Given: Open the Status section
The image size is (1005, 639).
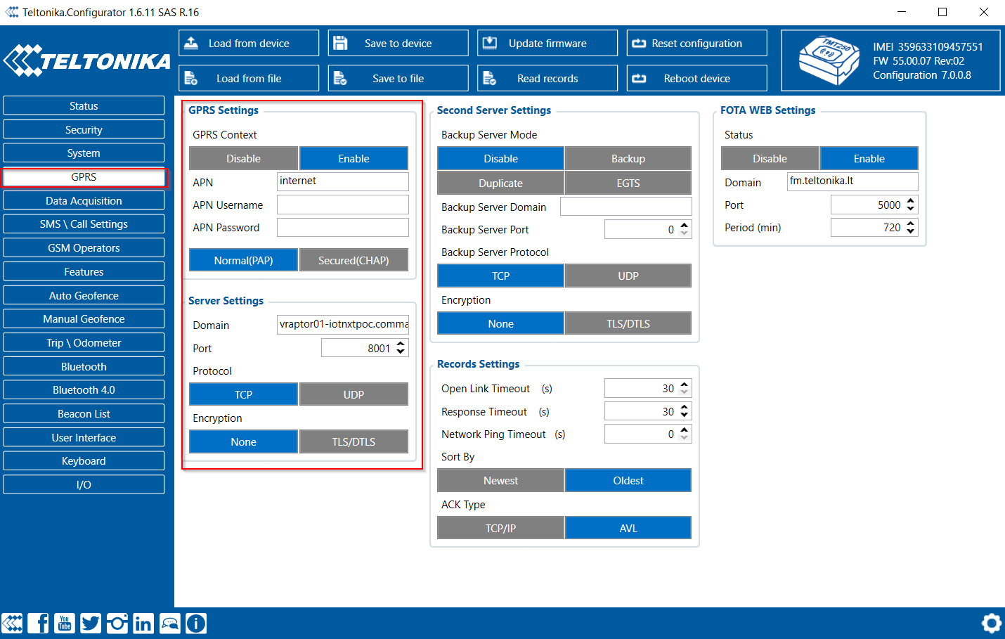Looking at the screenshot, I should (84, 105).
